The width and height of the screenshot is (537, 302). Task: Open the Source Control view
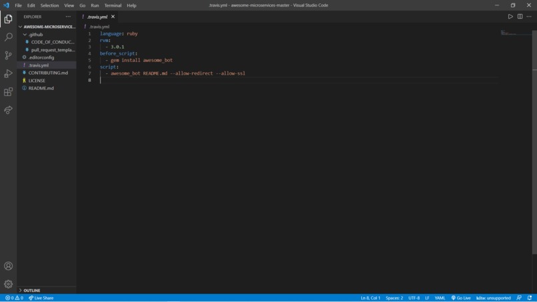coord(8,55)
